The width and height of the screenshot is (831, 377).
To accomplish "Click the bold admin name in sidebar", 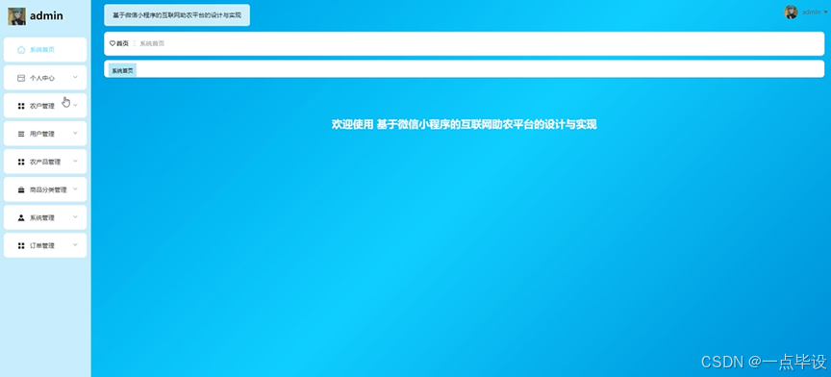I will point(46,16).
